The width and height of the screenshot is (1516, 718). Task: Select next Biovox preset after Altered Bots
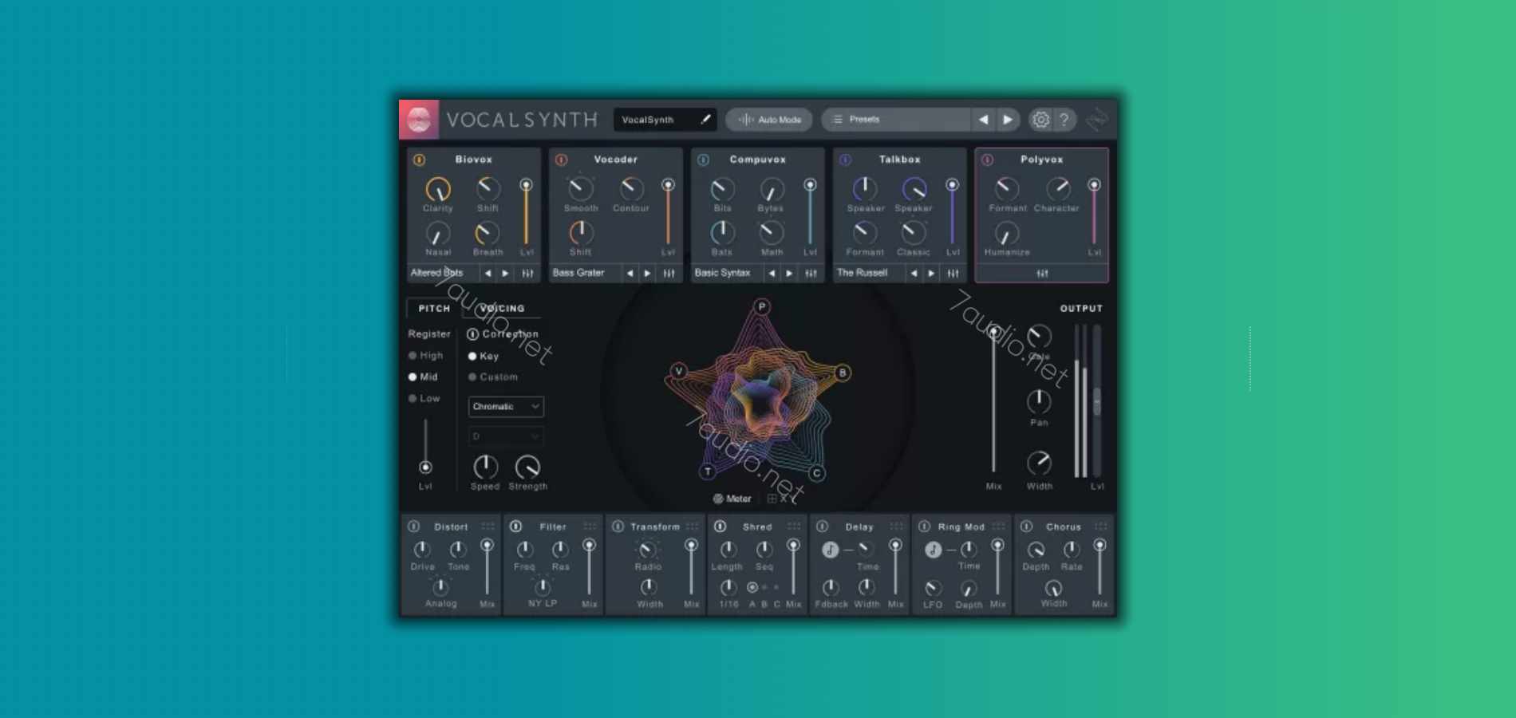(x=505, y=273)
